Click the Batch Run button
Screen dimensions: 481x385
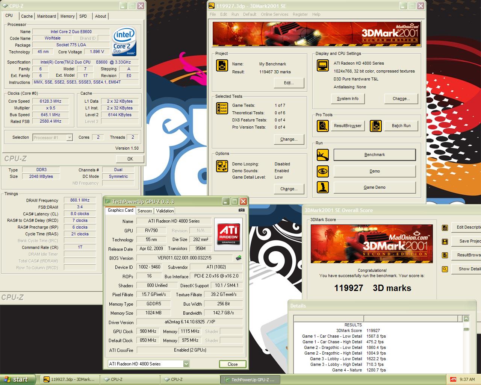tap(401, 126)
